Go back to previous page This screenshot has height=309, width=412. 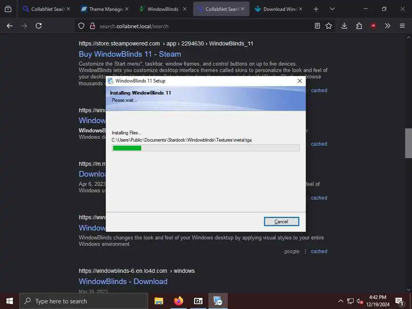click(x=10, y=26)
